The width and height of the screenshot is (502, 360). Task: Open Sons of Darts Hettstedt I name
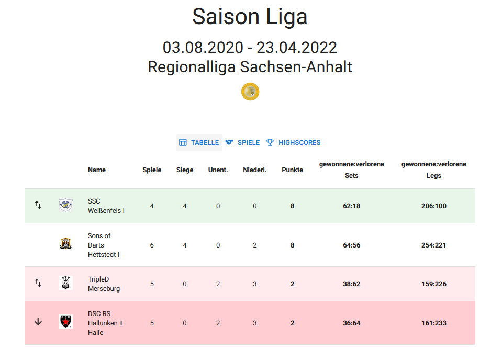click(x=104, y=245)
